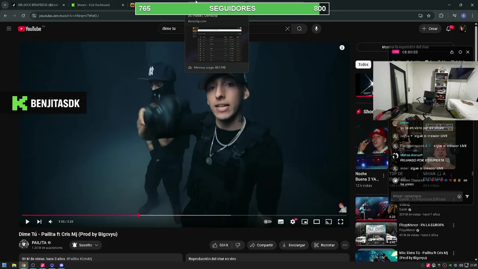
Task: Open the Chrome three-dot menu
Action: (472, 16)
